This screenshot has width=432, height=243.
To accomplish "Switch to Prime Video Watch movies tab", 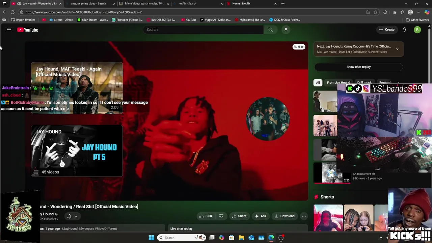I will (x=144, y=4).
